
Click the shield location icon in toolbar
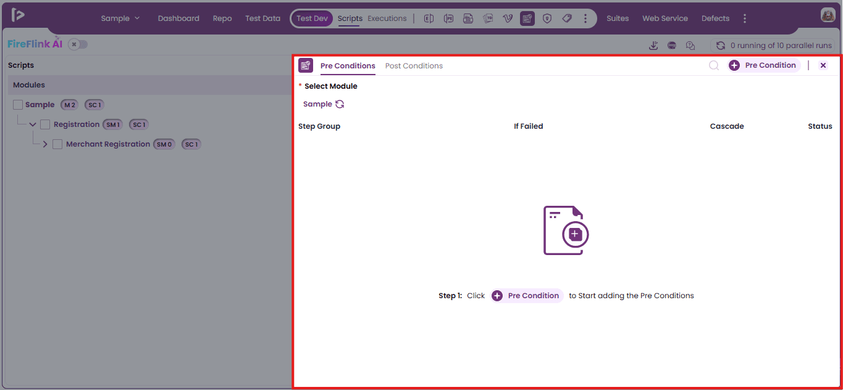(547, 18)
